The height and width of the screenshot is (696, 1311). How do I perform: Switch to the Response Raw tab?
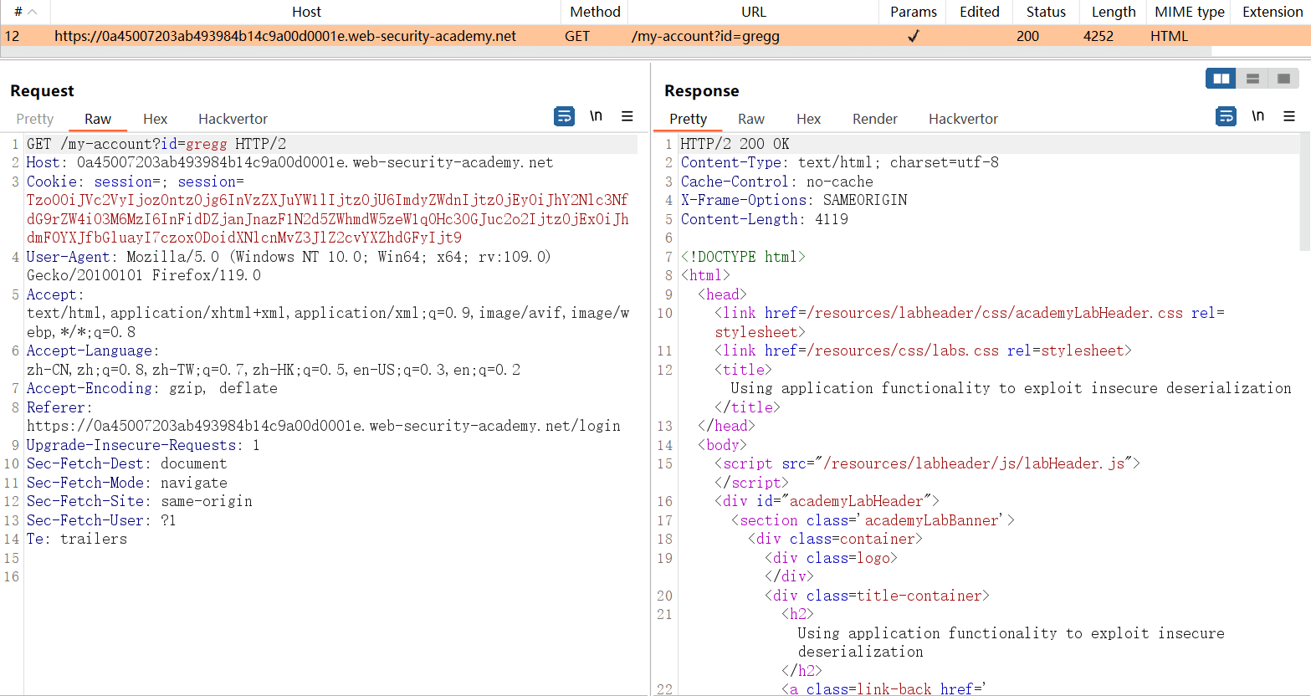[750, 119]
